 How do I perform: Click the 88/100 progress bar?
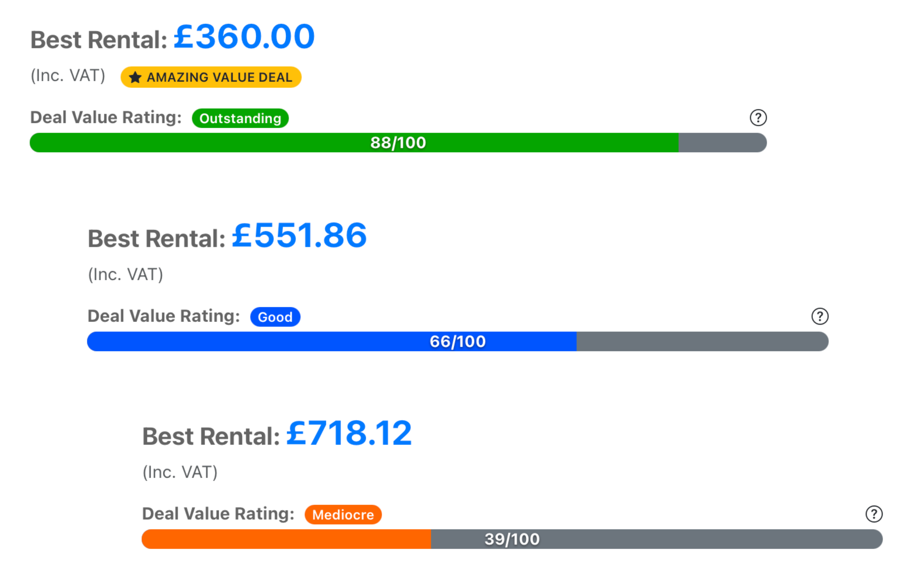398,143
